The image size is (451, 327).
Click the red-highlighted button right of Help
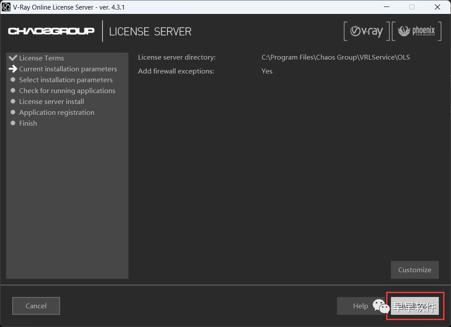coord(415,306)
